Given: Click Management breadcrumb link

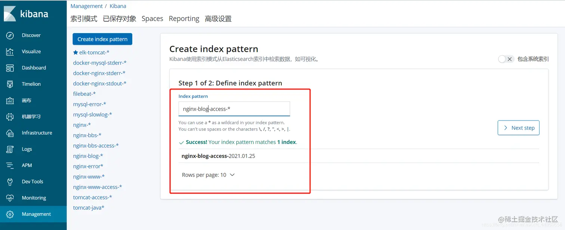Looking at the screenshot, I should [86, 6].
